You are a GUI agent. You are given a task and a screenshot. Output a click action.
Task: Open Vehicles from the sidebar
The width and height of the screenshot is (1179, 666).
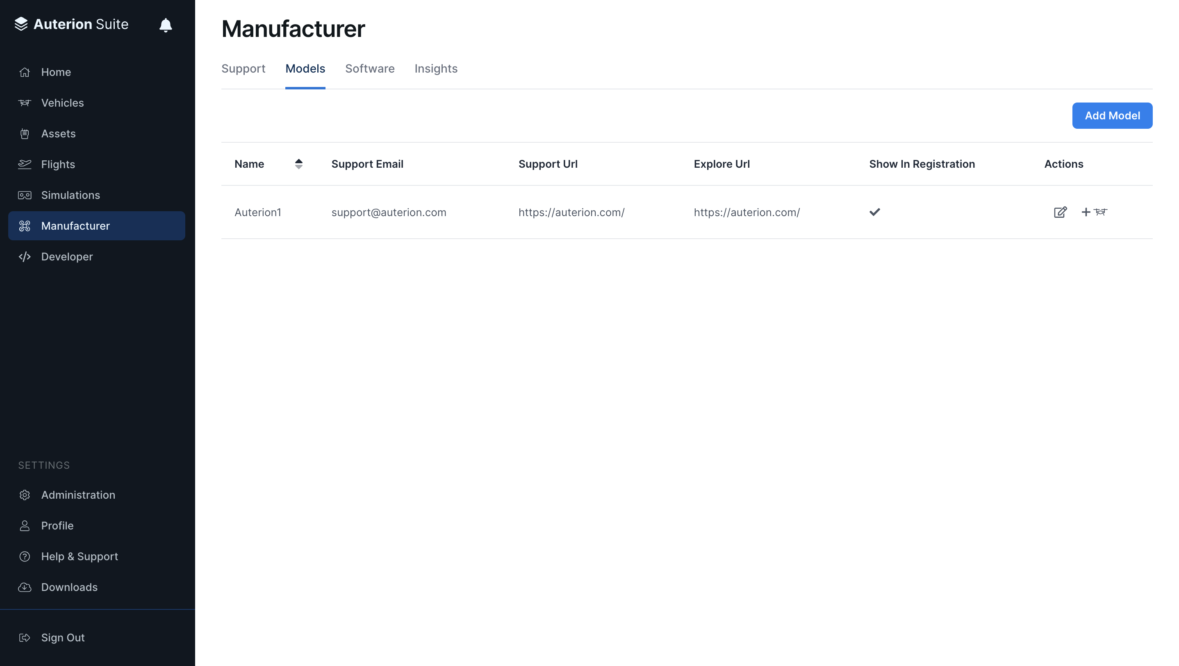(62, 103)
